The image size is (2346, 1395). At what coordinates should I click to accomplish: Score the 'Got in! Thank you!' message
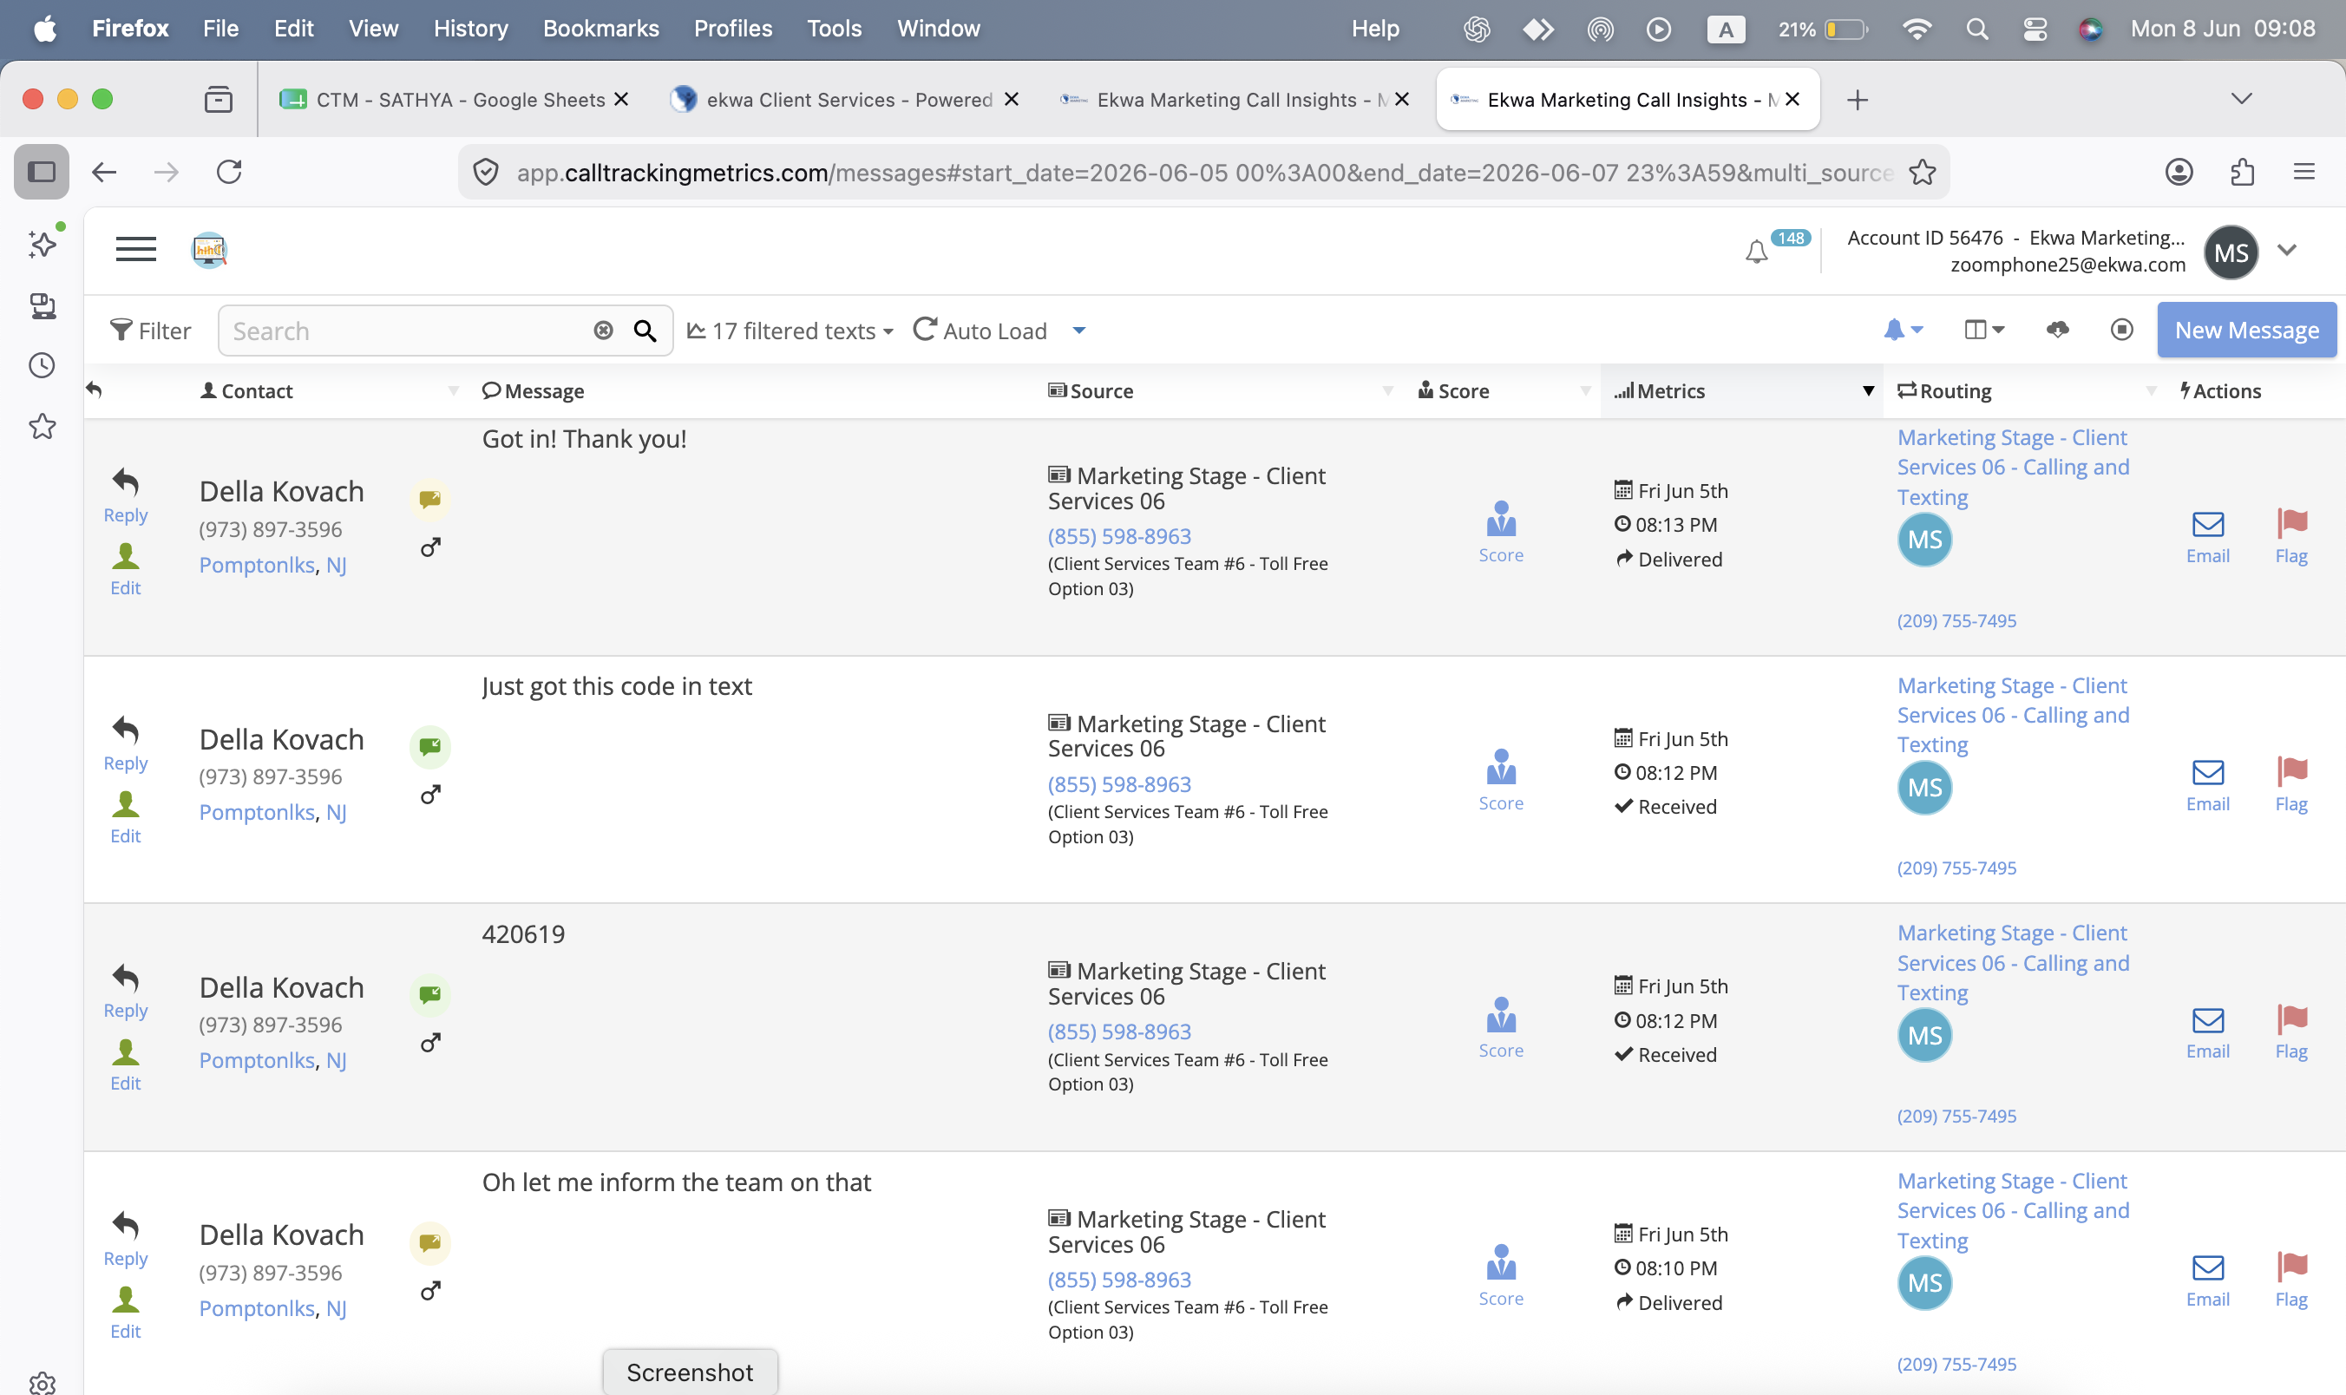coord(1501,532)
